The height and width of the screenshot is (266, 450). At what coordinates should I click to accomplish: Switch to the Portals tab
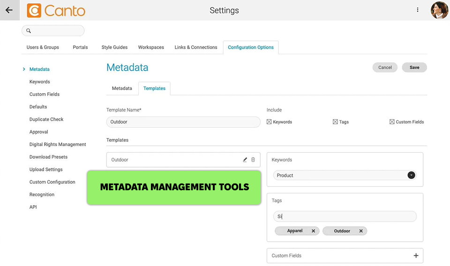click(x=80, y=47)
